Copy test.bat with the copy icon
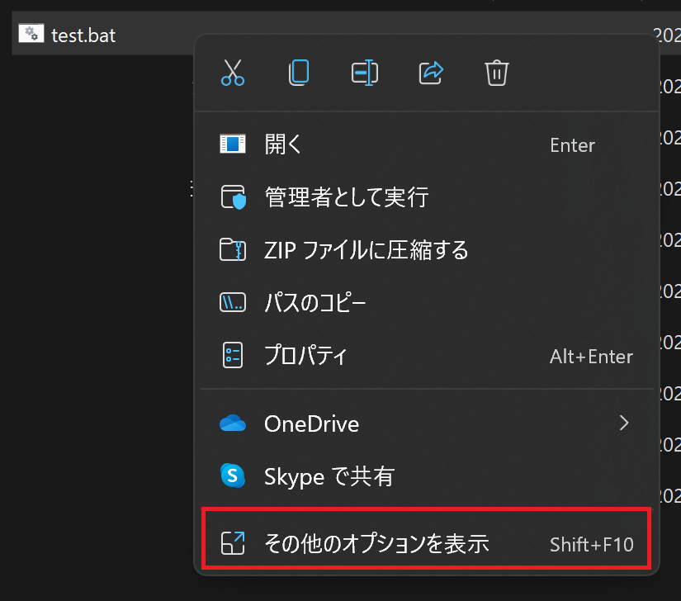Screen dimensions: 681x601 point(299,73)
